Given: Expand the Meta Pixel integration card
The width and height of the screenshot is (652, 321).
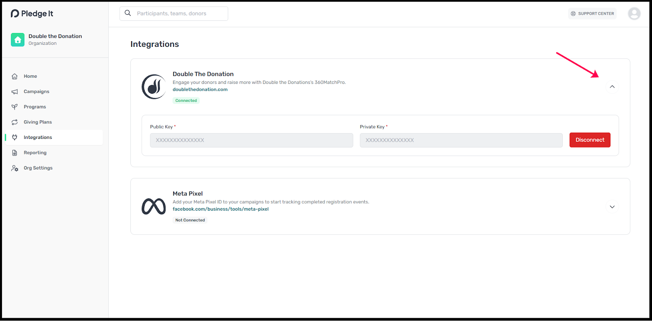Looking at the screenshot, I should click(612, 207).
